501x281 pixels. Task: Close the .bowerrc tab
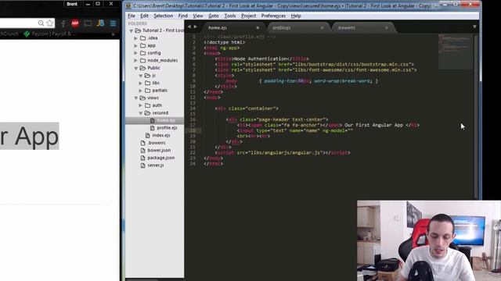click(x=386, y=28)
